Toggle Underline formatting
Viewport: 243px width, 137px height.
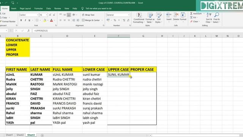[x=29, y=20]
